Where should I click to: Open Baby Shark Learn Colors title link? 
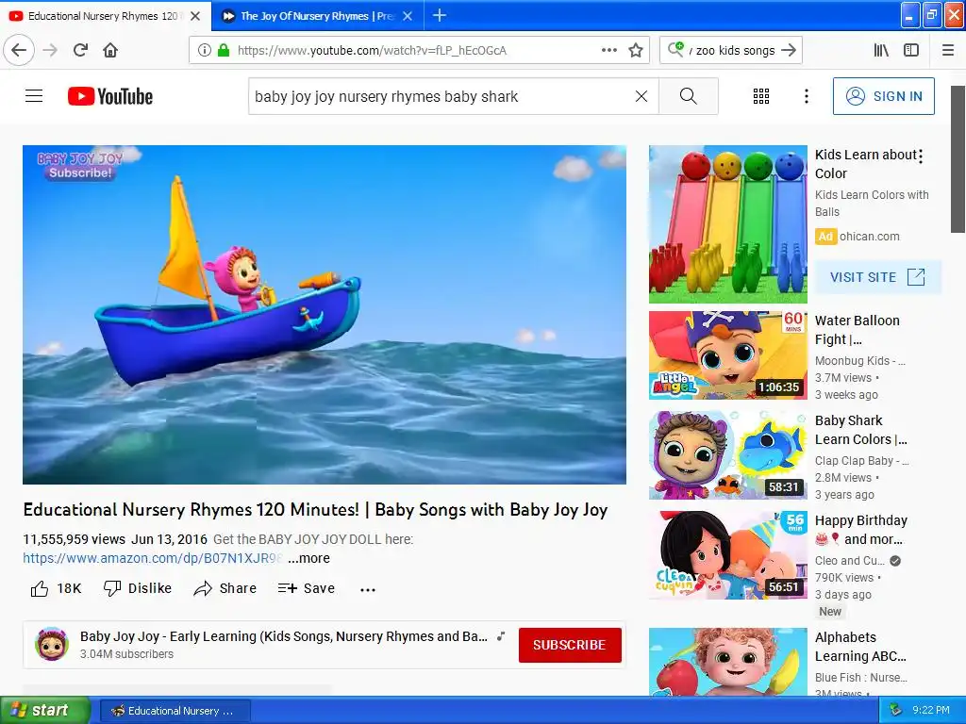[x=860, y=430]
